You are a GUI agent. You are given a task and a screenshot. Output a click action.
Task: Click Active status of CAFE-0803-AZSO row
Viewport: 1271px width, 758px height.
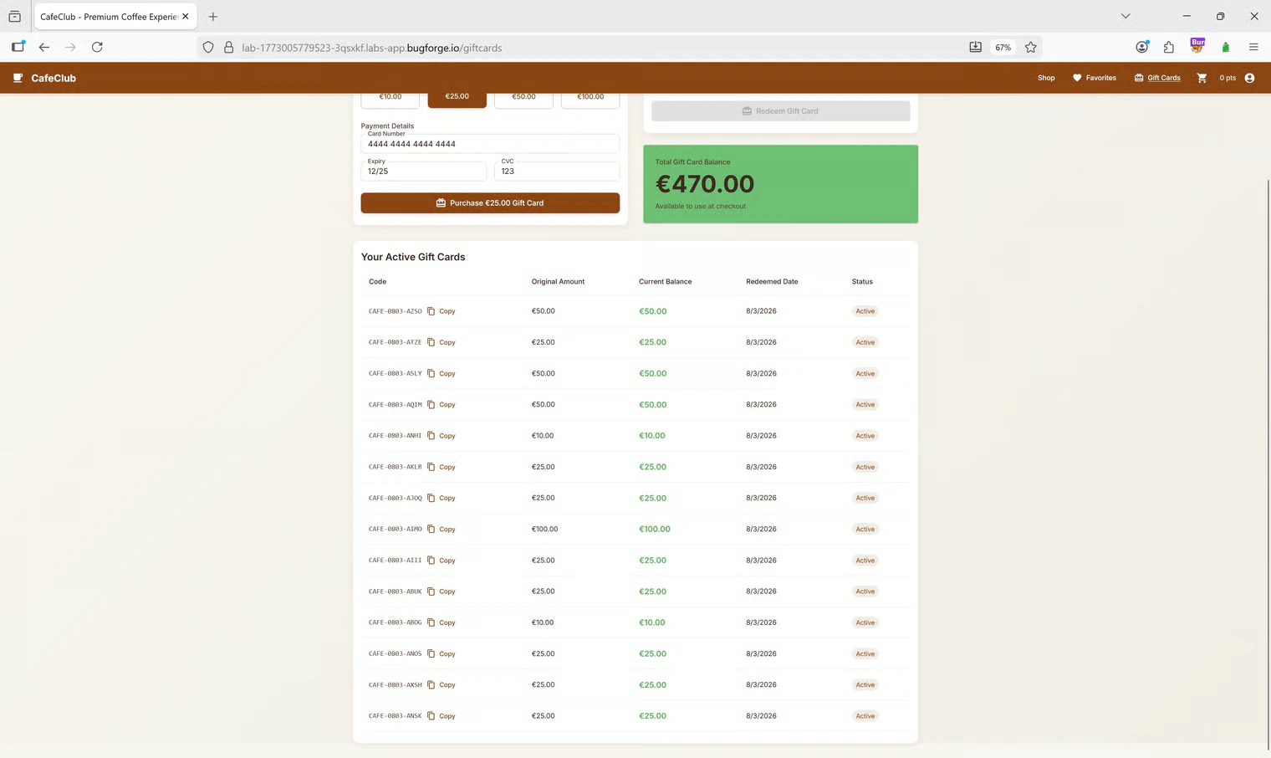[865, 311]
